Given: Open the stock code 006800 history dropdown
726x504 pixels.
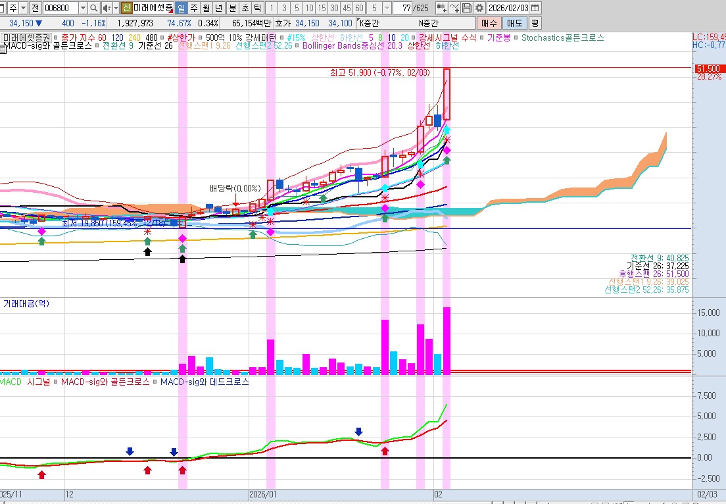Looking at the screenshot, I should pos(83,8).
